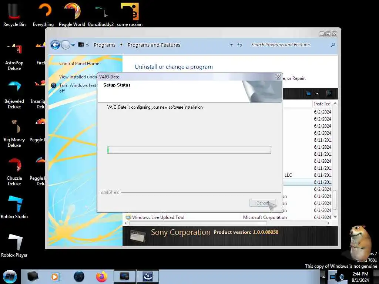The width and height of the screenshot is (379, 284).
Task: Click the change view icon in programs toolbar
Action: click(x=308, y=94)
